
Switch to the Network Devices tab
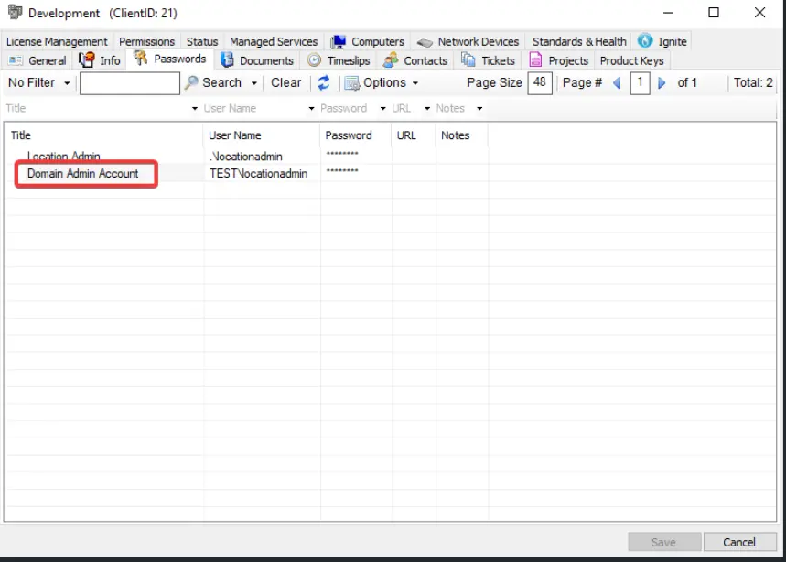pyautogui.click(x=468, y=41)
